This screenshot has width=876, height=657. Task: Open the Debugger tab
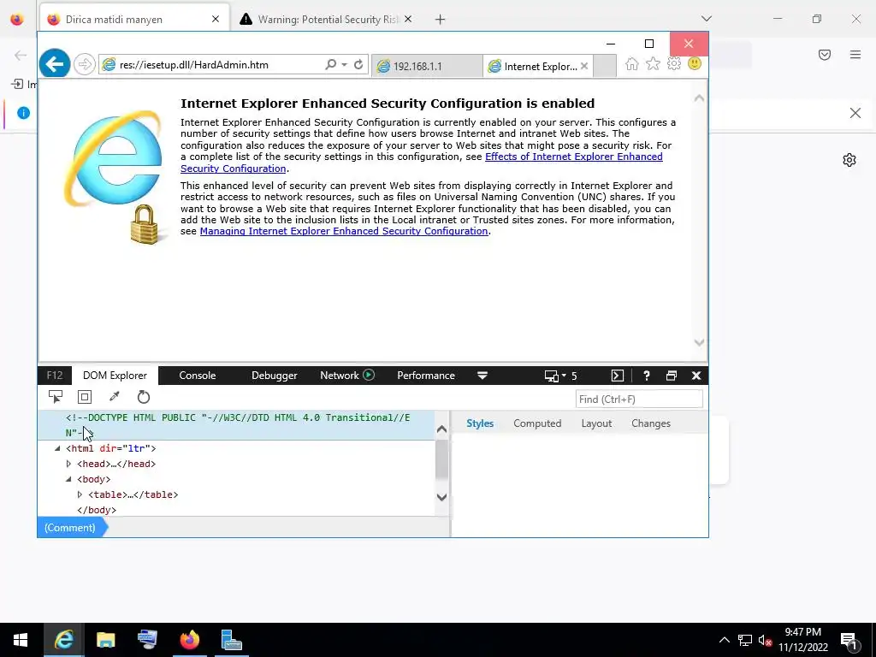(275, 376)
